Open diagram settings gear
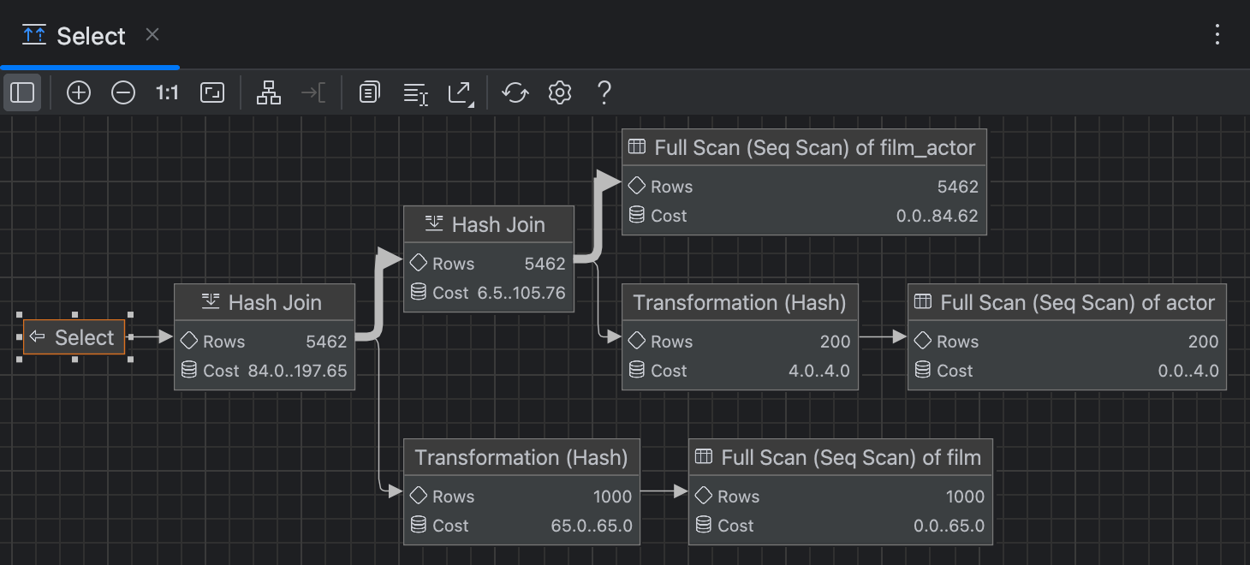Viewport: 1250px width, 565px height. 559,92
